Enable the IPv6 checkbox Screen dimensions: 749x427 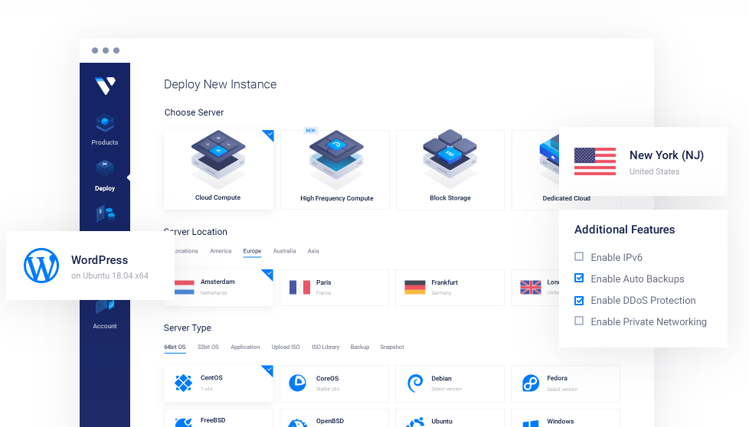click(x=579, y=256)
